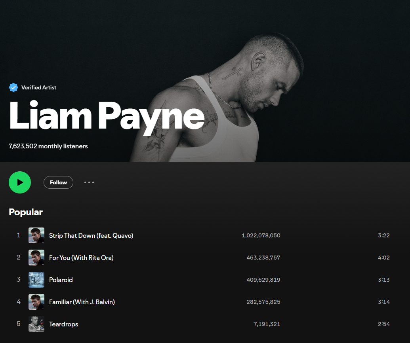Click the Popular section heading
Viewport: 410px width, 343px height.
(26, 212)
